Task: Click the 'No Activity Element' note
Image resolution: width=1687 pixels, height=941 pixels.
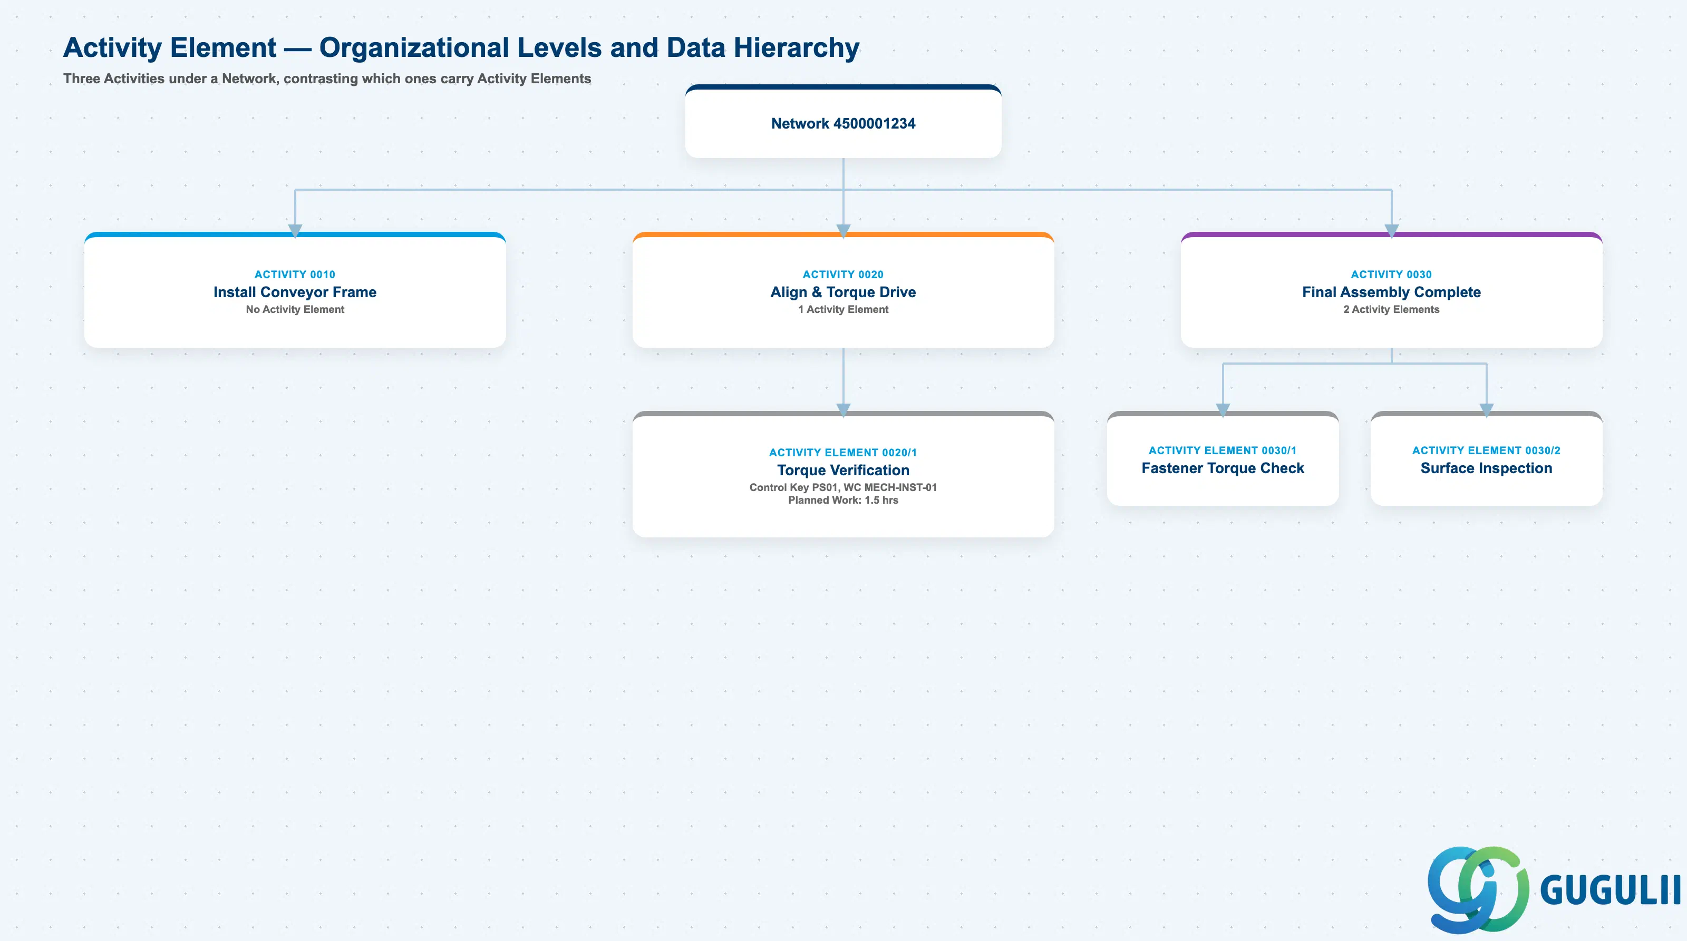Action: pyautogui.click(x=295, y=309)
